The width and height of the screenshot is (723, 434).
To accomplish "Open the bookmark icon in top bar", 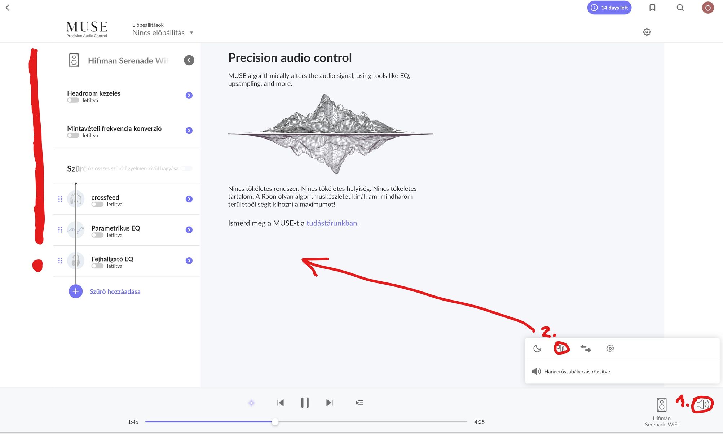I will pos(652,8).
